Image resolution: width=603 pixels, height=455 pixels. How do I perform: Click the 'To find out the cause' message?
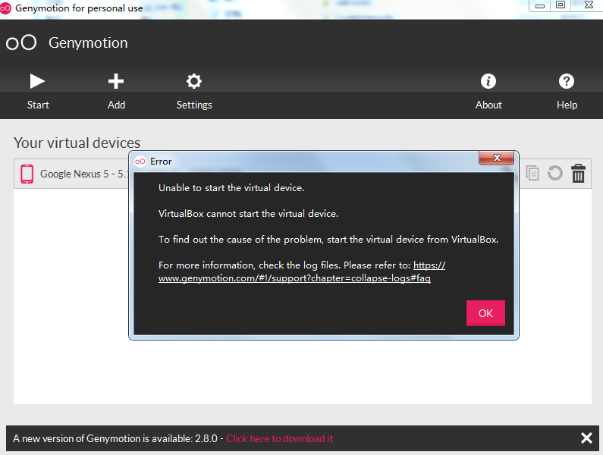(328, 239)
